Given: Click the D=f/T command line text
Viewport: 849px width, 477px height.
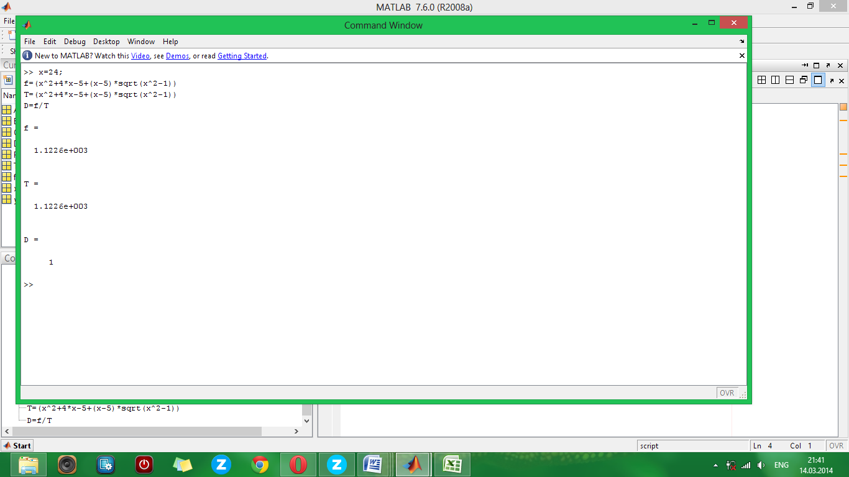Looking at the screenshot, I should (x=36, y=106).
